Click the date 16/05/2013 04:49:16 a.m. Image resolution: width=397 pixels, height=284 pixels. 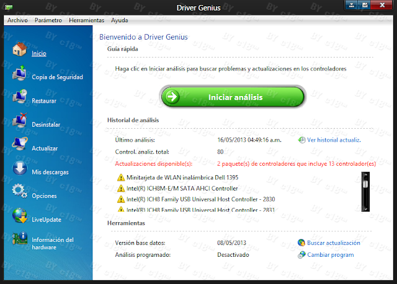[x=249, y=140]
